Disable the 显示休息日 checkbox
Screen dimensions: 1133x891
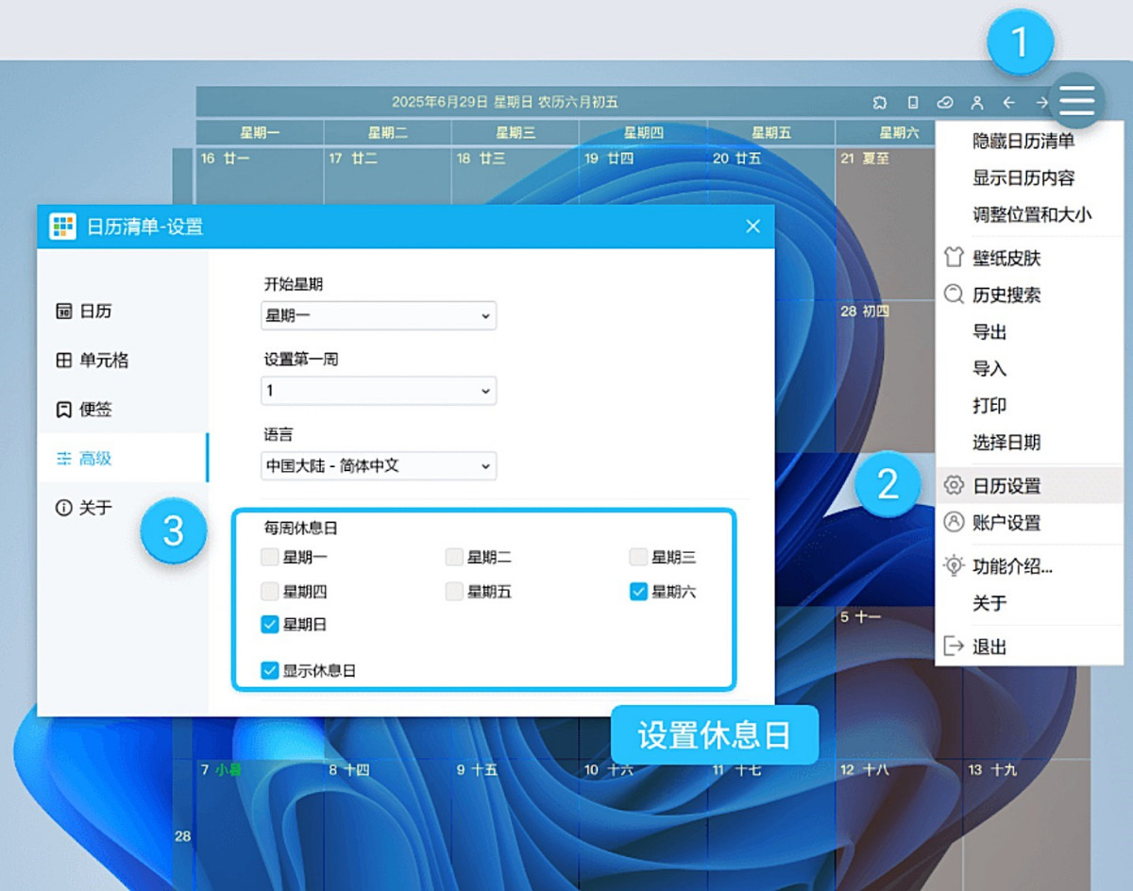269,670
